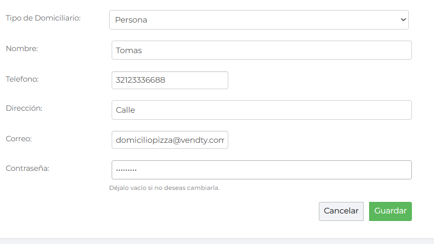Click the "Correo:" label text

[19, 138]
